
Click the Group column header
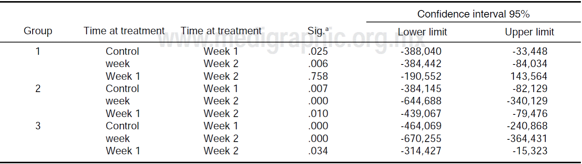(x=38, y=31)
